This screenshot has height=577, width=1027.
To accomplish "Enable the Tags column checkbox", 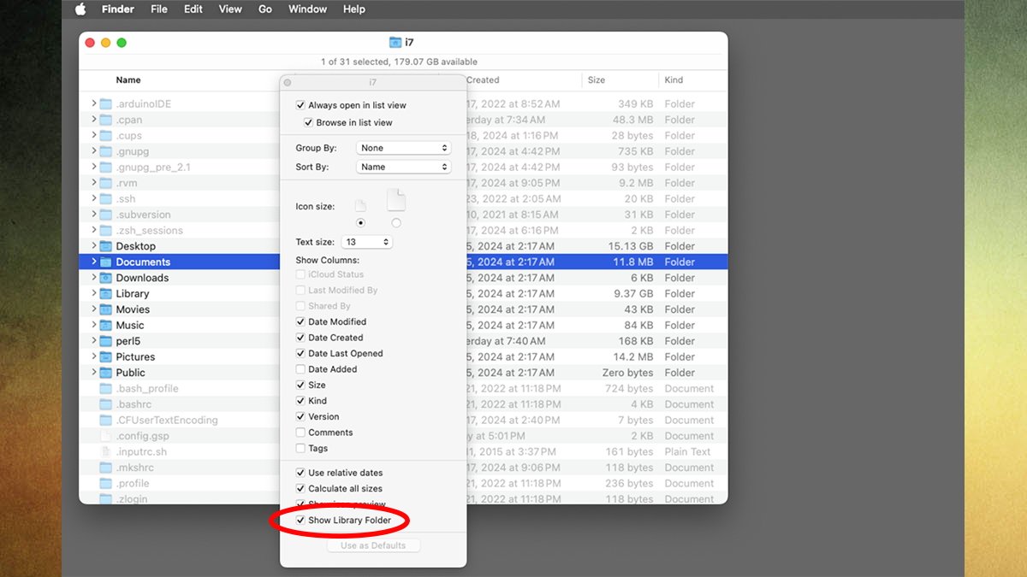I will [x=300, y=449].
